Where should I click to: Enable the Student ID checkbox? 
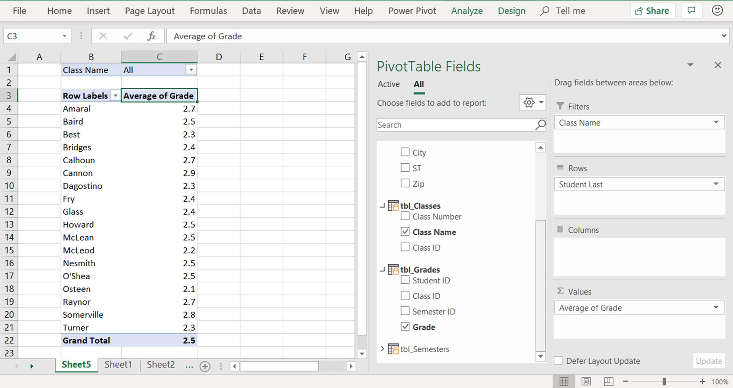[405, 280]
